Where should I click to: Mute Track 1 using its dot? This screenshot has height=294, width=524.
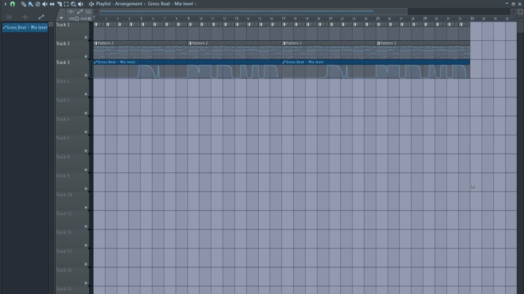pos(86,38)
